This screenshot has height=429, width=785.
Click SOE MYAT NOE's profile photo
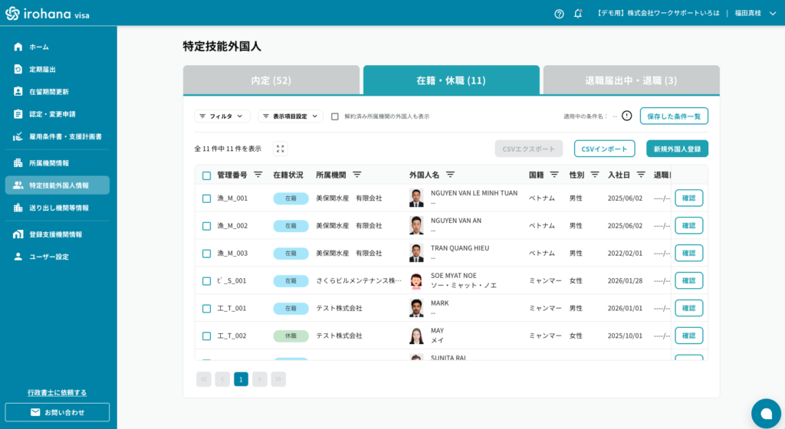416,280
